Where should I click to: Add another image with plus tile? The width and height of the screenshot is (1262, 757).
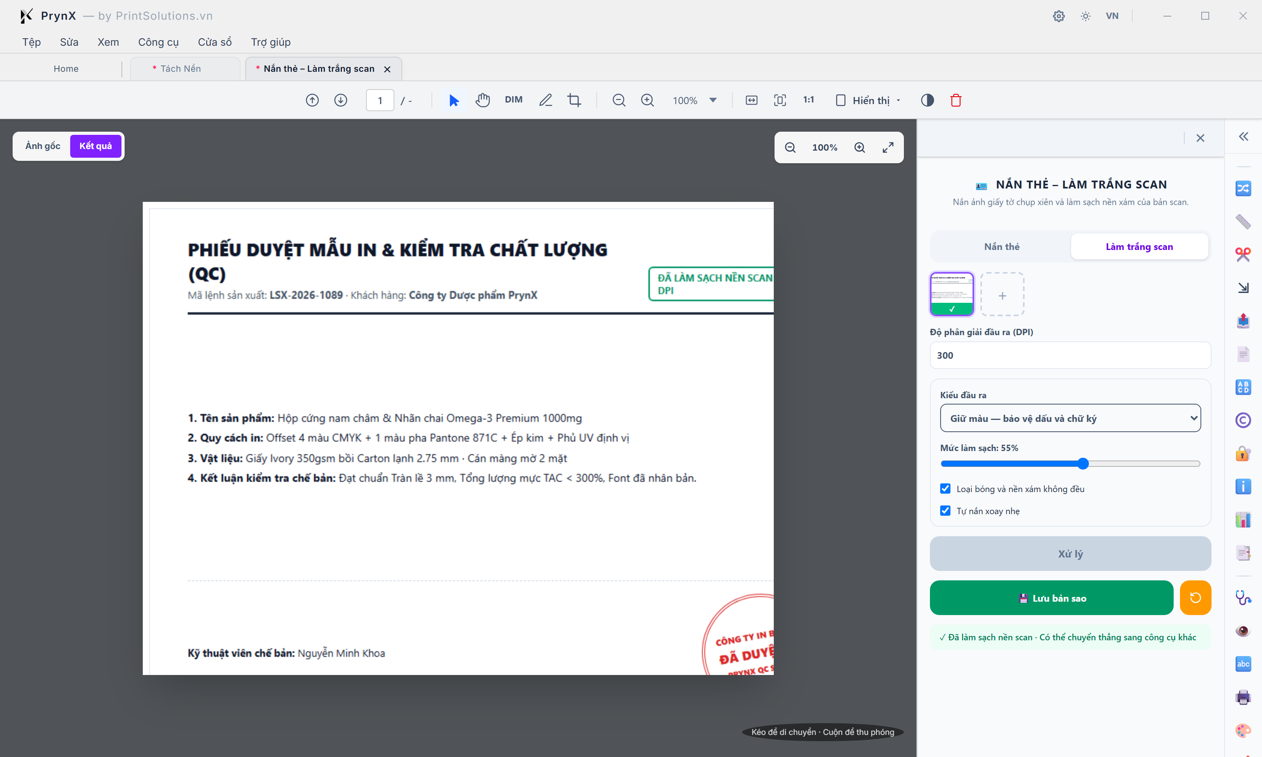pyautogui.click(x=1003, y=295)
